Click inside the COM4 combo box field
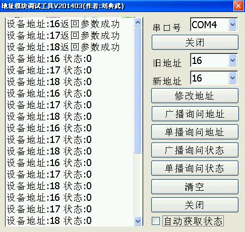This screenshot has width=245, height=232. [x=210, y=25]
